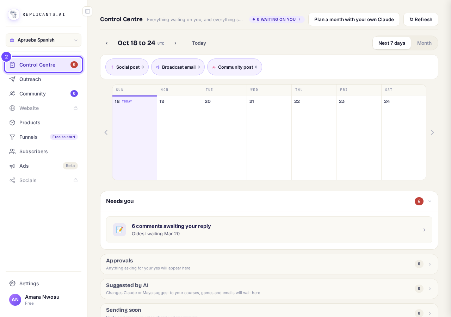Click the Replicants.AI logo icon
The width and height of the screenshot is (451, 317).
[x=14, y=14]
